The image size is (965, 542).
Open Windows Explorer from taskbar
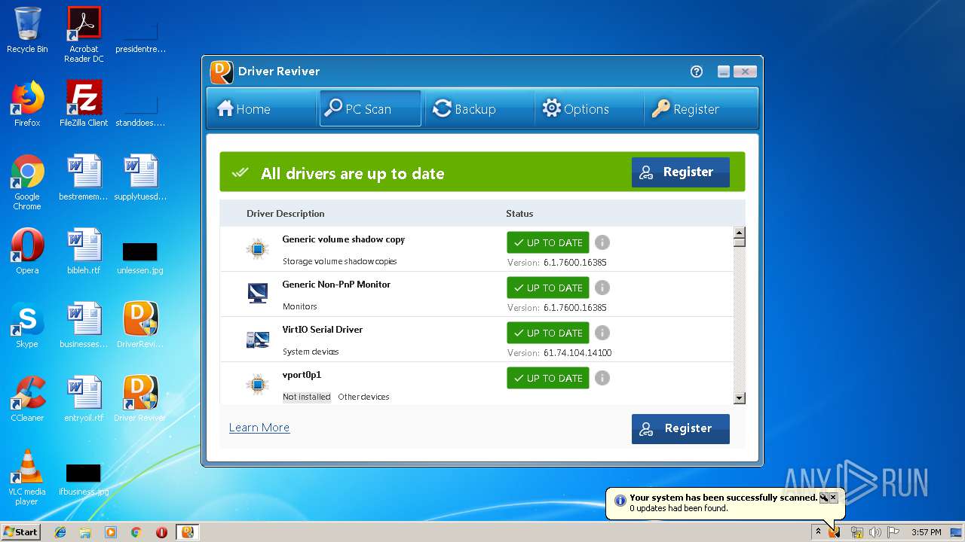coord(85,532)
